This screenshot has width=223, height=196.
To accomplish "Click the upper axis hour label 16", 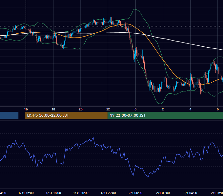I will (x=26, y=109).
